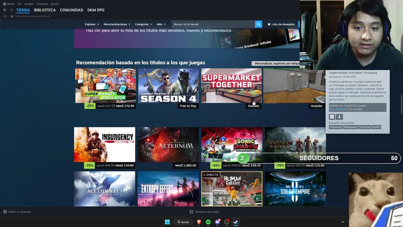403x227 pixels.
Task: Click the Economía tag
Action: coord(365,127)
